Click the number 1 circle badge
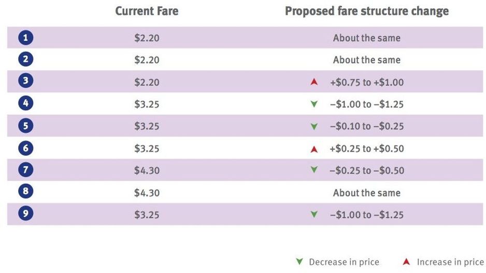This screenshot has width=486, height=273. coord(25,38)
